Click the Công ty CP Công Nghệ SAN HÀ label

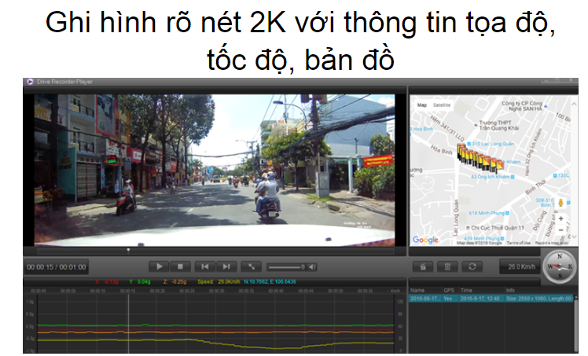click(x=523, y=105)
